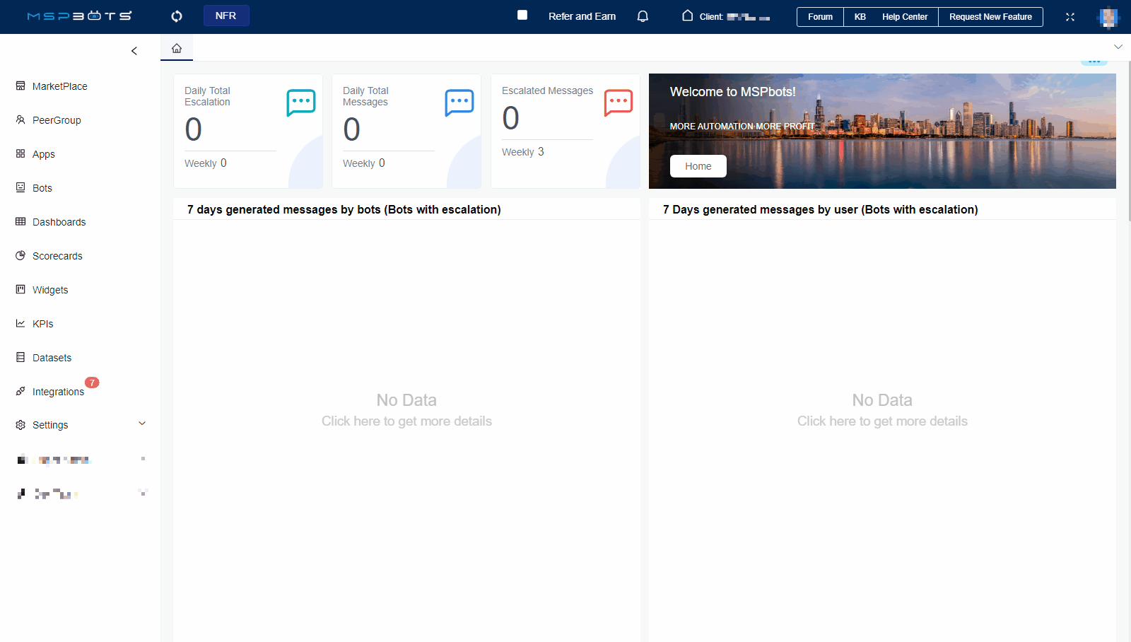Open the Help Center link
1131x642 pixels.
(x=904, y=17)
